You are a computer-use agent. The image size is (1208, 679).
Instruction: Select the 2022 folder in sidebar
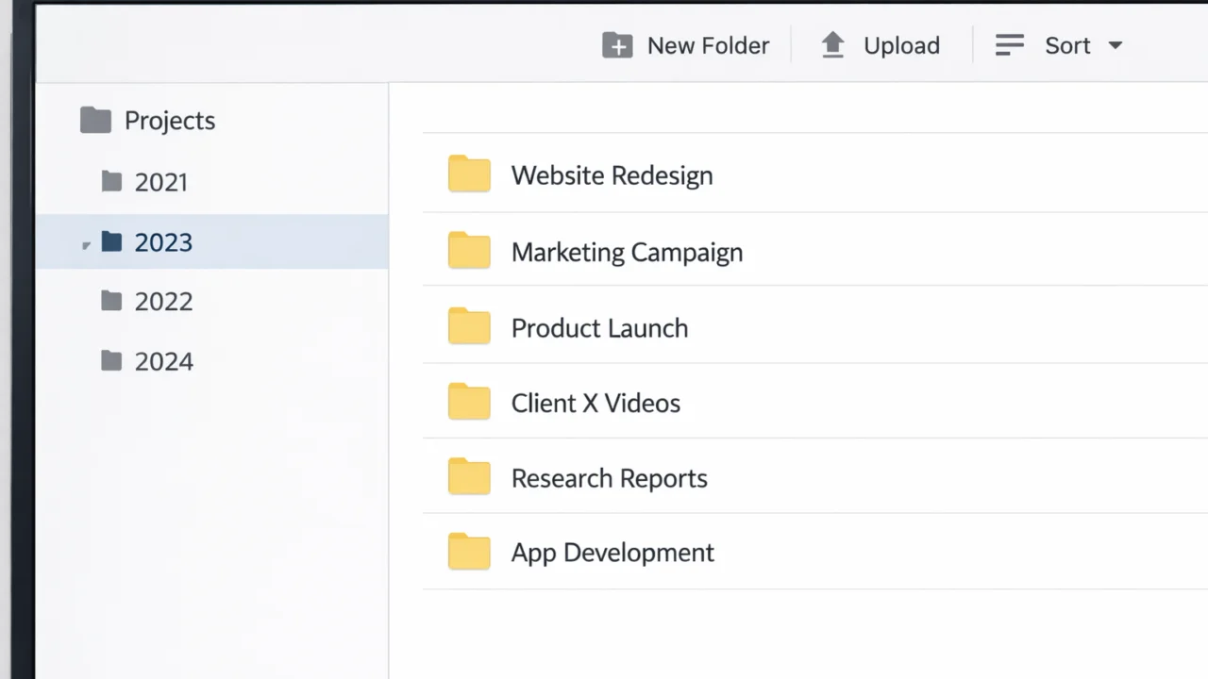point(162,302)
